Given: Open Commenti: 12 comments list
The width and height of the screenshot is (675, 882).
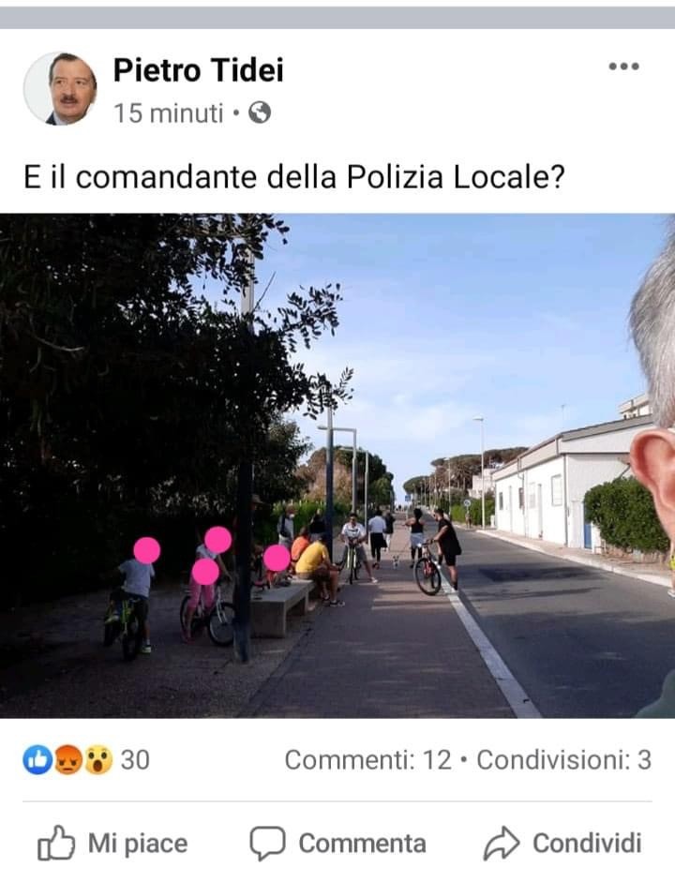Looking at the screenshot, I should (x=367, y=760).
